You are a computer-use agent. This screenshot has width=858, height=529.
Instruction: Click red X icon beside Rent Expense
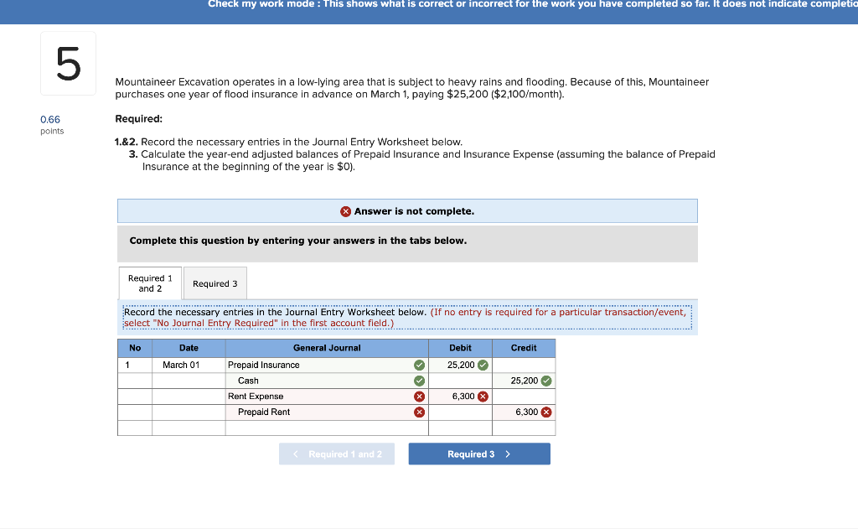click(419, 396)
